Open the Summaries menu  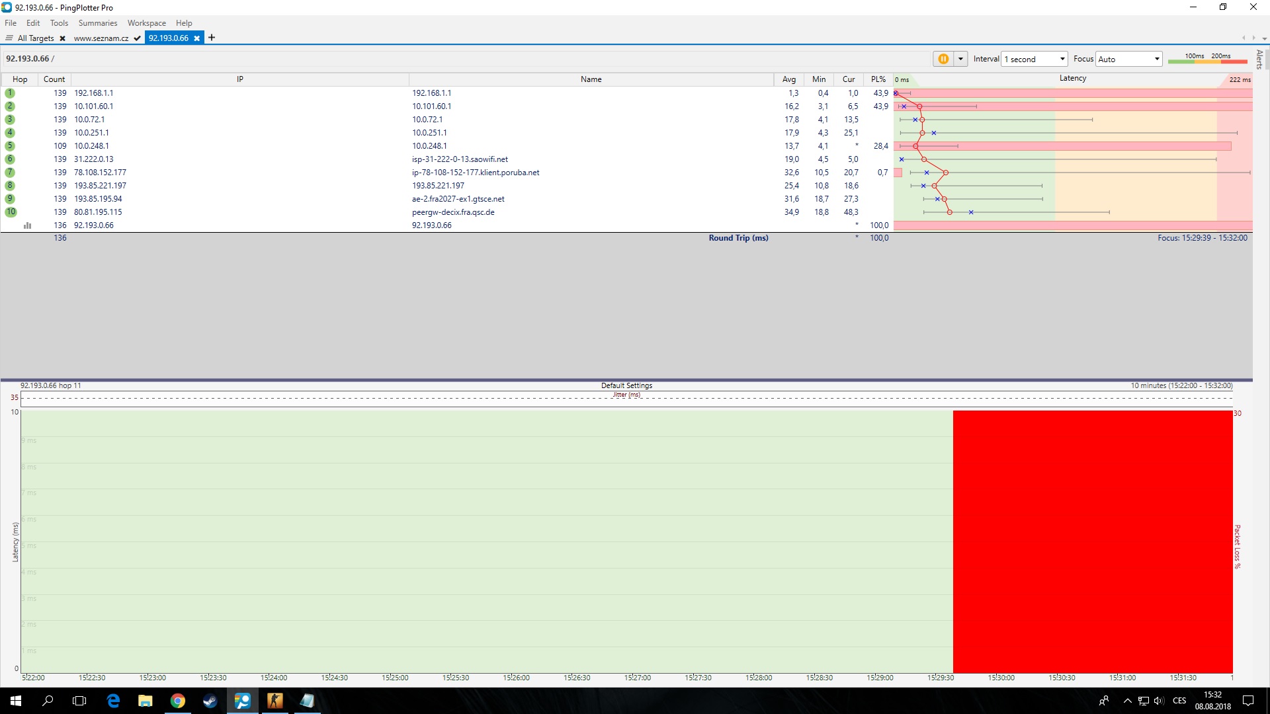[x=97, y=22]
